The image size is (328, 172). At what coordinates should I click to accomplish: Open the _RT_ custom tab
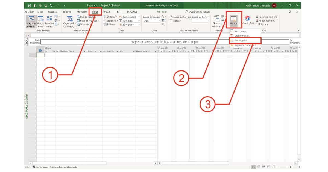tap(118, 12)
